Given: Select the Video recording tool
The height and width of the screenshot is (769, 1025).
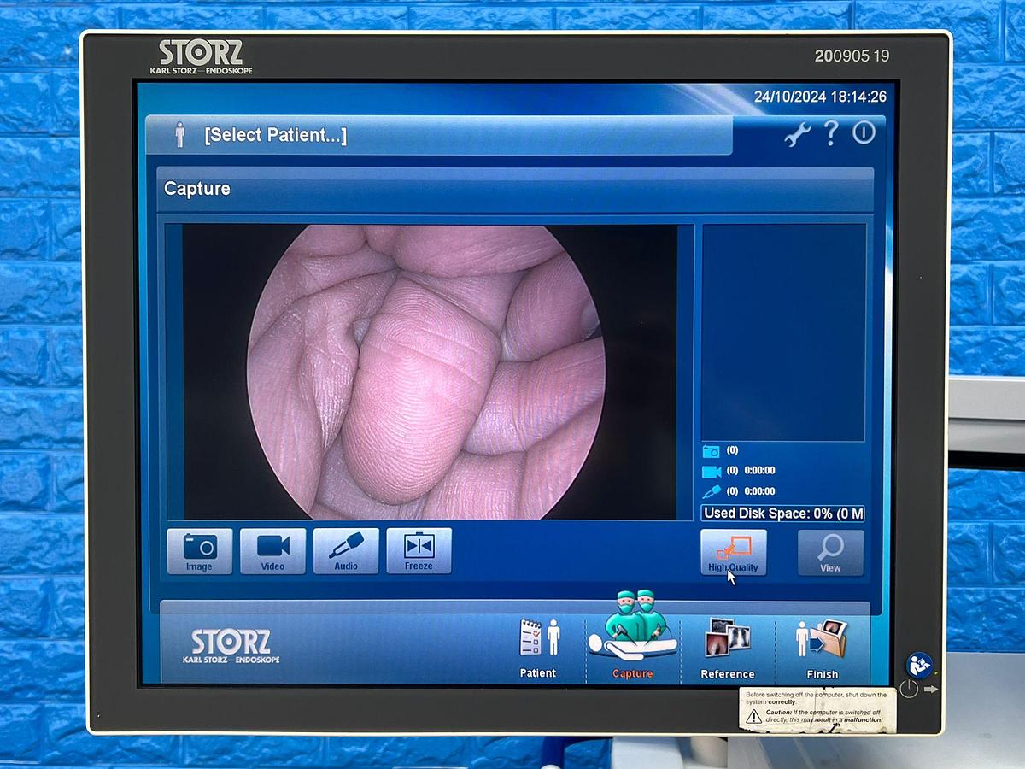Looking at the screenshot, I should pyautogui.click(x=272, y=551).
